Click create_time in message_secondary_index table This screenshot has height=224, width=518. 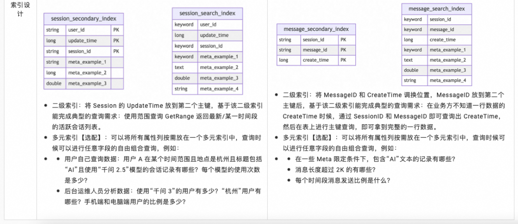click(x=316, y=60)
